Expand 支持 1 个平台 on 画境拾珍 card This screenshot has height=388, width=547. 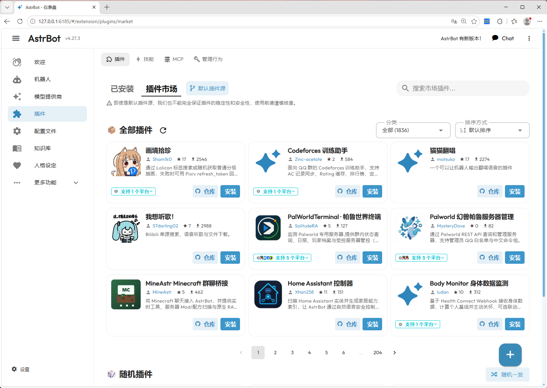coord(133,192)
